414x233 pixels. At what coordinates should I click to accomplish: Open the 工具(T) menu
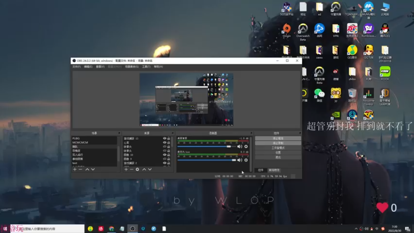point(146,67)
